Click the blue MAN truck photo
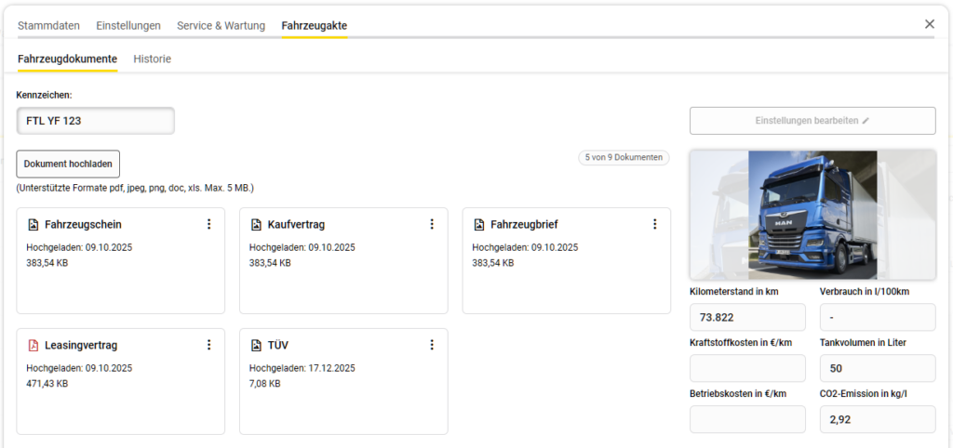Image resolution: width=953 pixels, height=448 pixels. (812, 216)
